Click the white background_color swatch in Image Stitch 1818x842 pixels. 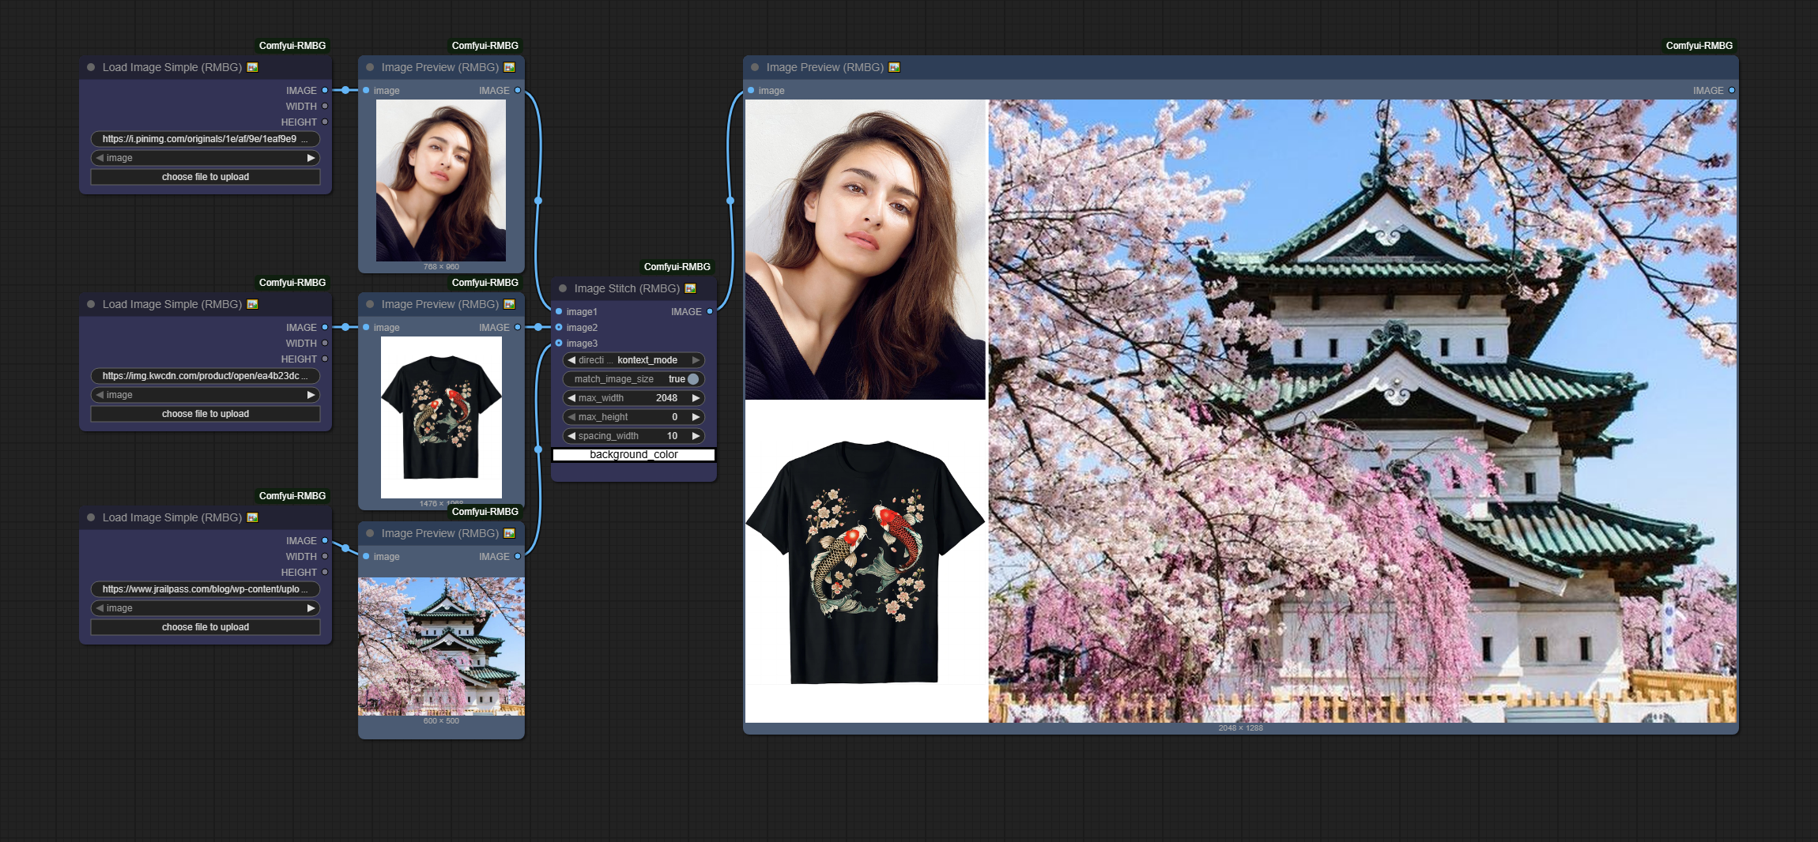[x=632, y=455]
